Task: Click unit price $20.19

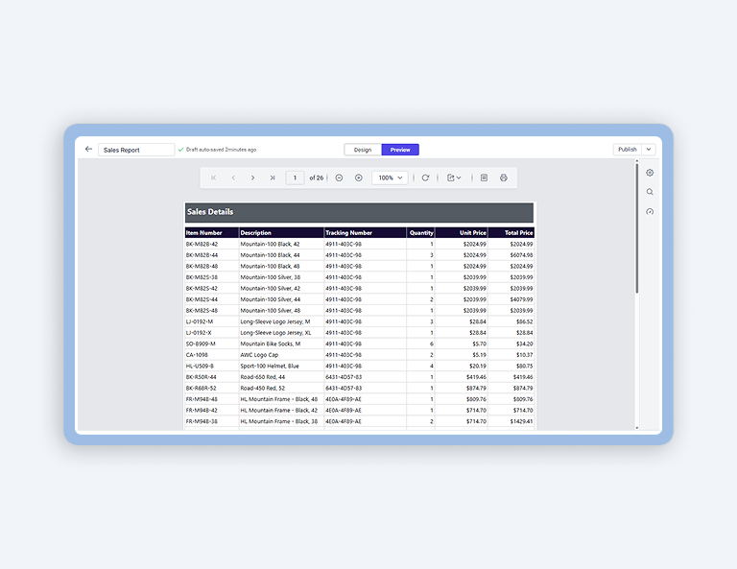Action: [478, 366]
